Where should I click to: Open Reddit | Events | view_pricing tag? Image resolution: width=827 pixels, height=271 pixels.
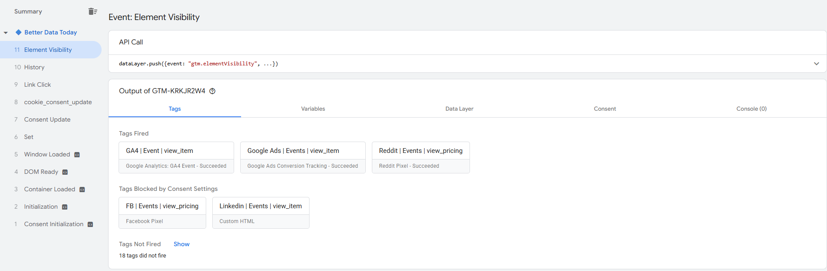(x=421, y=157)
